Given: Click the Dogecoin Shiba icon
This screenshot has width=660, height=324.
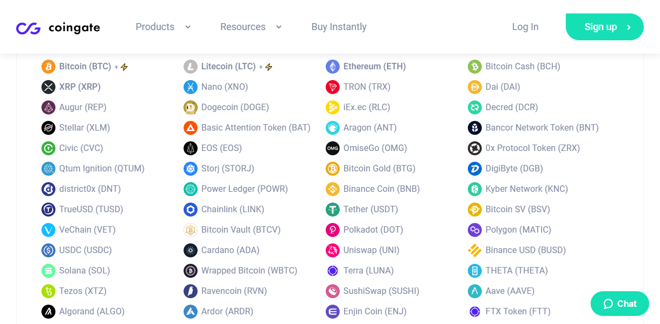Looking at the screenshot, I should 191,107.
